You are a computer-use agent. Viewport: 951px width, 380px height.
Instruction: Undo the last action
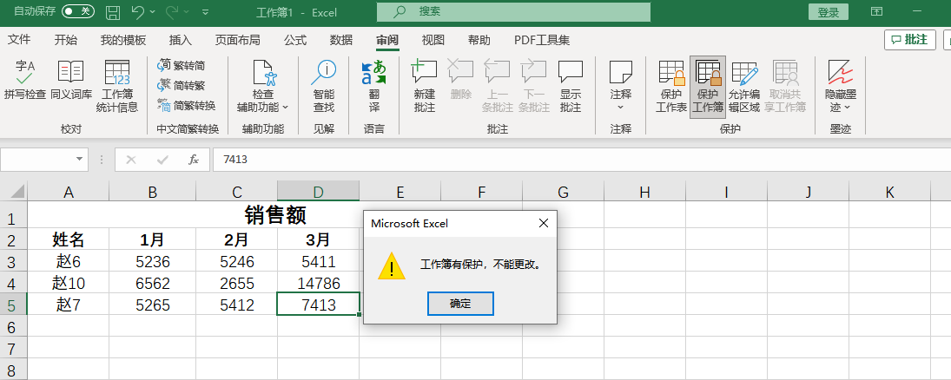click(x=138, y=11)
